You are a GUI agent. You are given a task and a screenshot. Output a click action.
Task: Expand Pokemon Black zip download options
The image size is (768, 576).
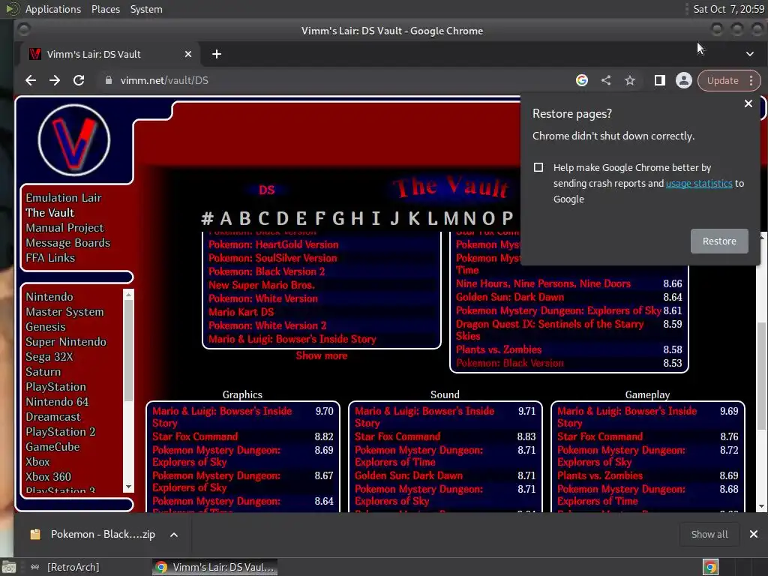[174, 534]
